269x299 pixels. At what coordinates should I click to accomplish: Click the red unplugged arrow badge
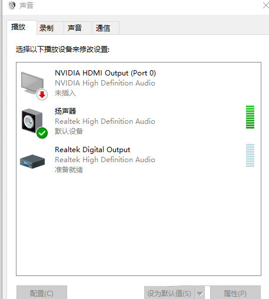(42, 95)
